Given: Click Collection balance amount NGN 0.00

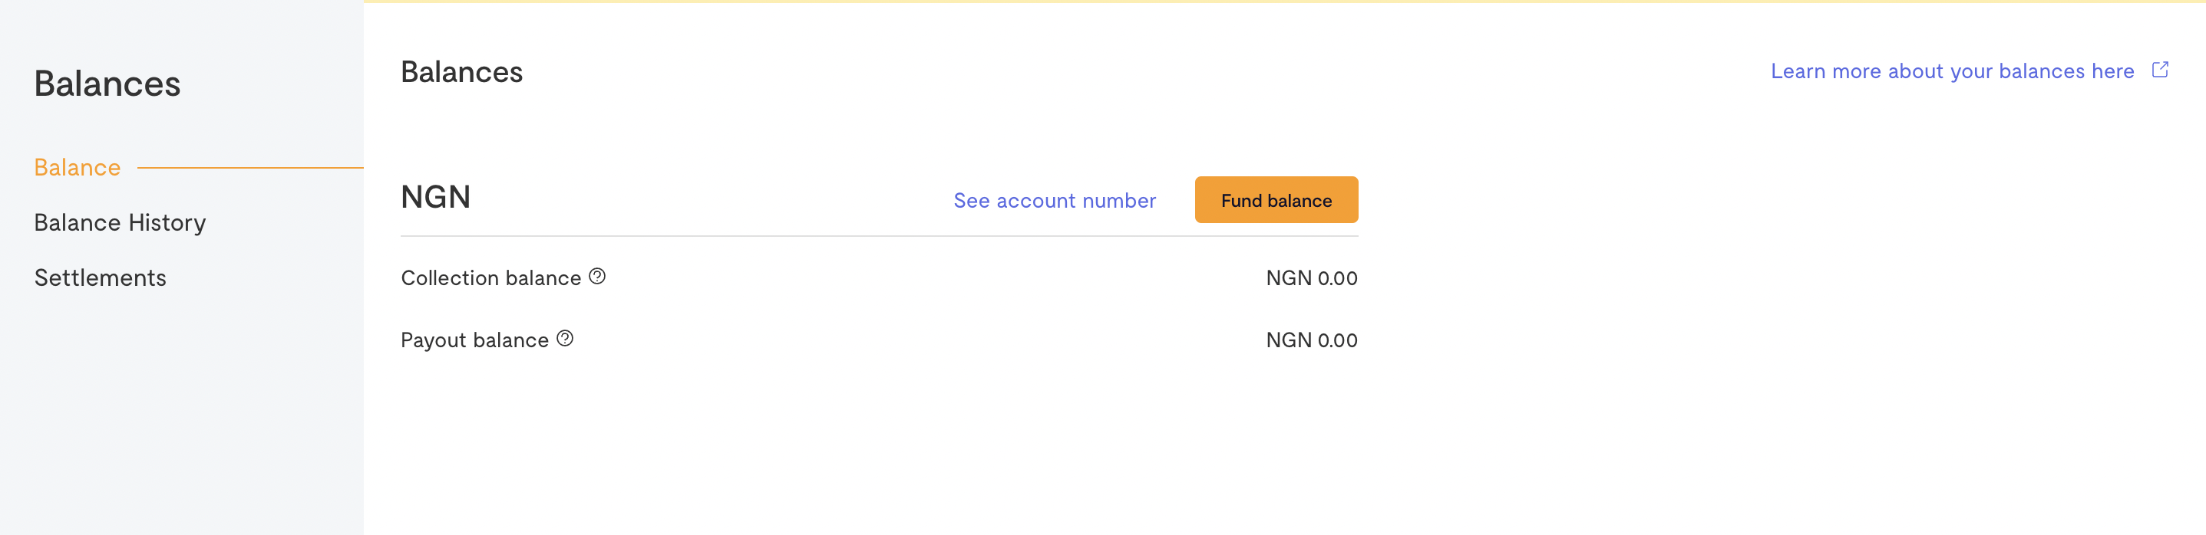Looking at the screenshot, I should point(1311,277).
